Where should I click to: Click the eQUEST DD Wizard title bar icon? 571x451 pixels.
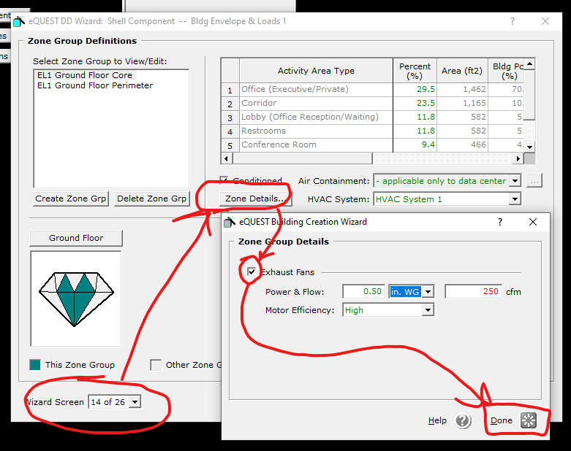click(19, 21)
